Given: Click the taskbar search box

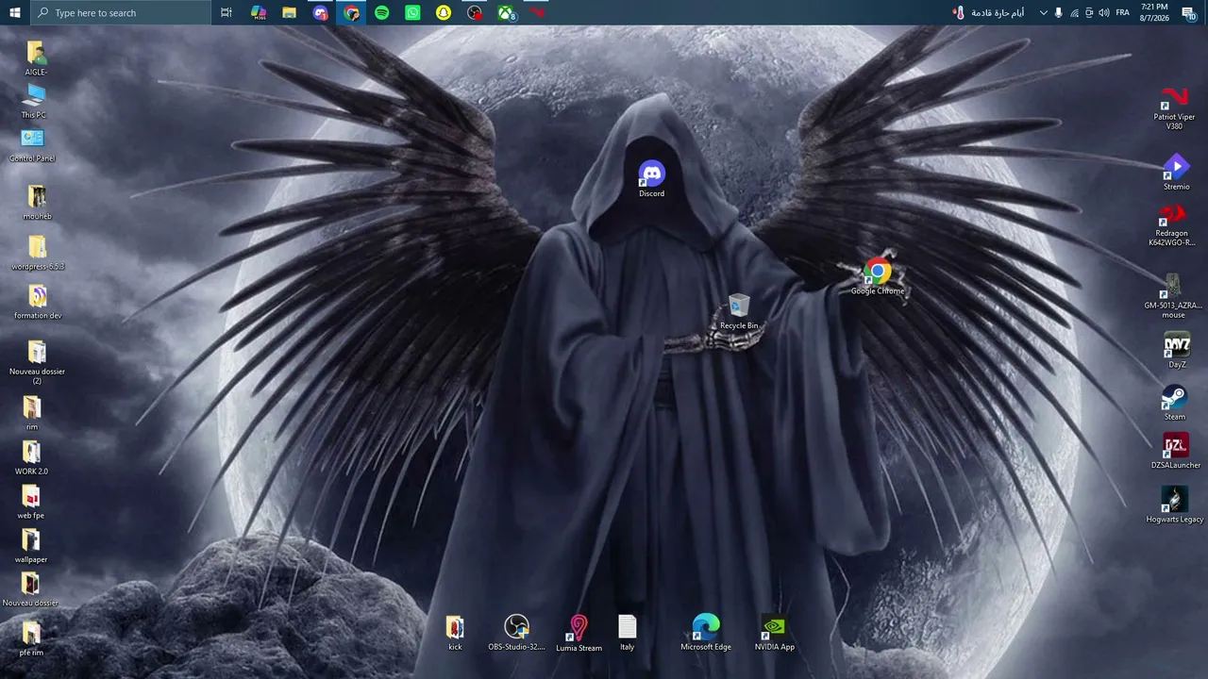Looking at the screenshot, I should tap(121, 12).
